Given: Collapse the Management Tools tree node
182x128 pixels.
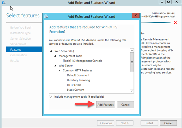Looking at the screenshot, I should tap(55, 56).
